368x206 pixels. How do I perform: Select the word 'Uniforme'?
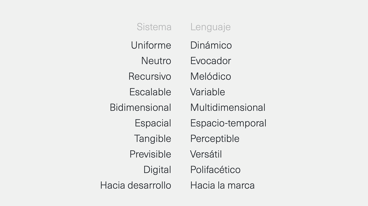(151, 45)
